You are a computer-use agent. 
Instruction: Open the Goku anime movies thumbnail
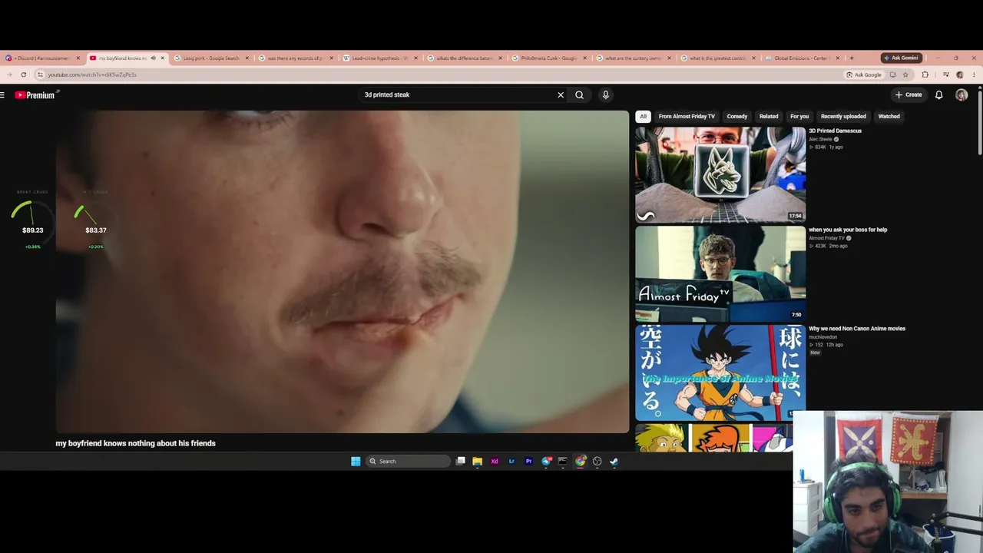[720, 373]
